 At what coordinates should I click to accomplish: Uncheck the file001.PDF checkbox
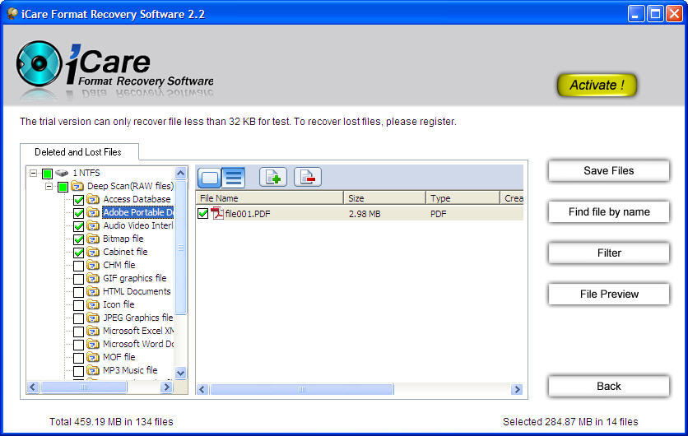(x=203, y=214)
